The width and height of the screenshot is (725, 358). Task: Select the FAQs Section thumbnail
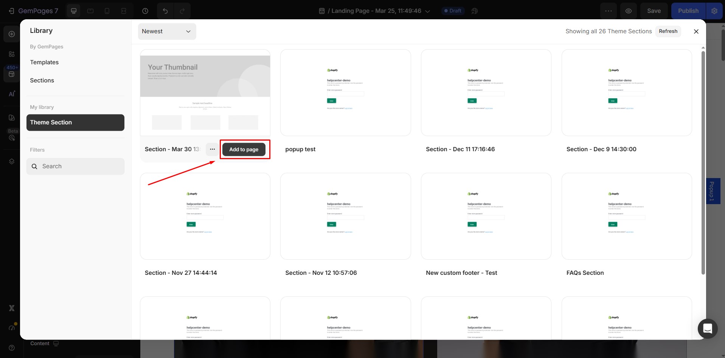click(x=626, y=216)
